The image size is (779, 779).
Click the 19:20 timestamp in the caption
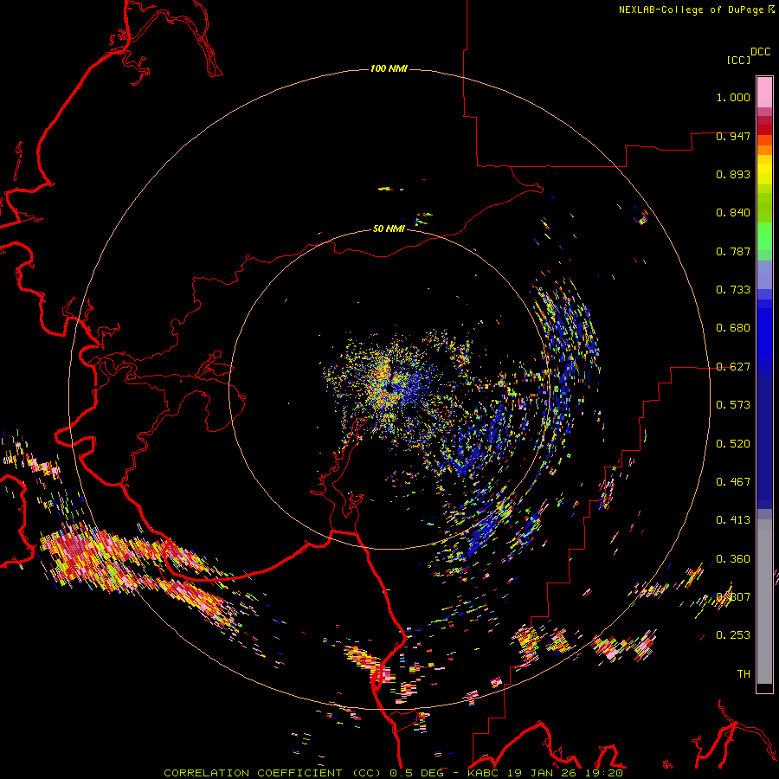pos(605,773)
